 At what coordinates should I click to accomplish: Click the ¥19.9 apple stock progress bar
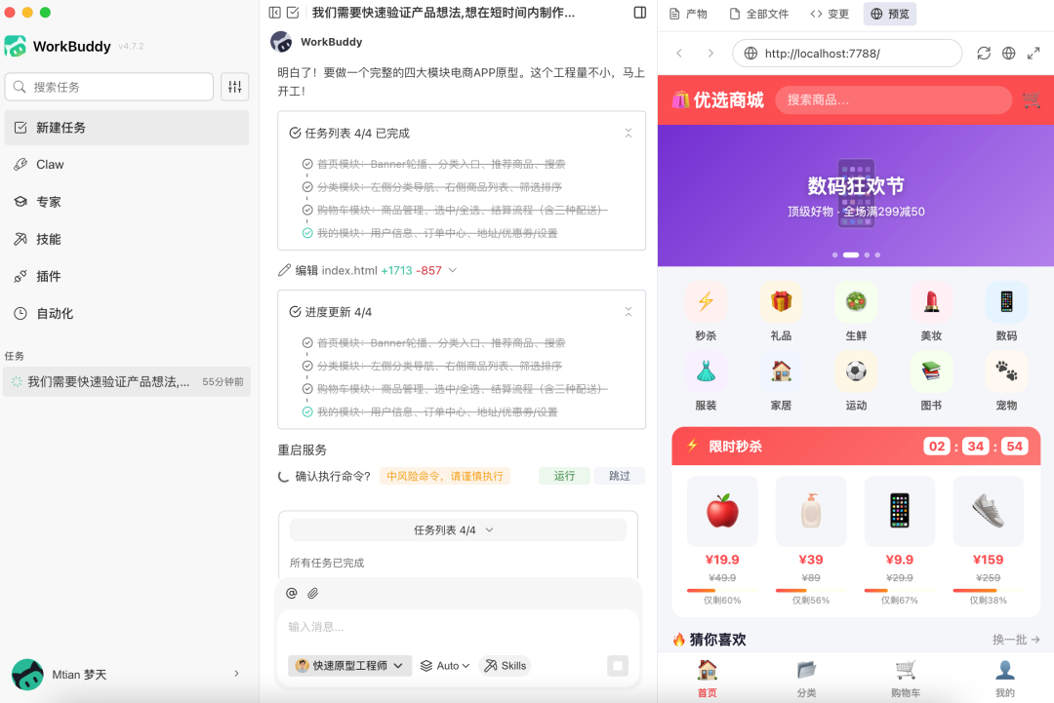pos(722,590)
